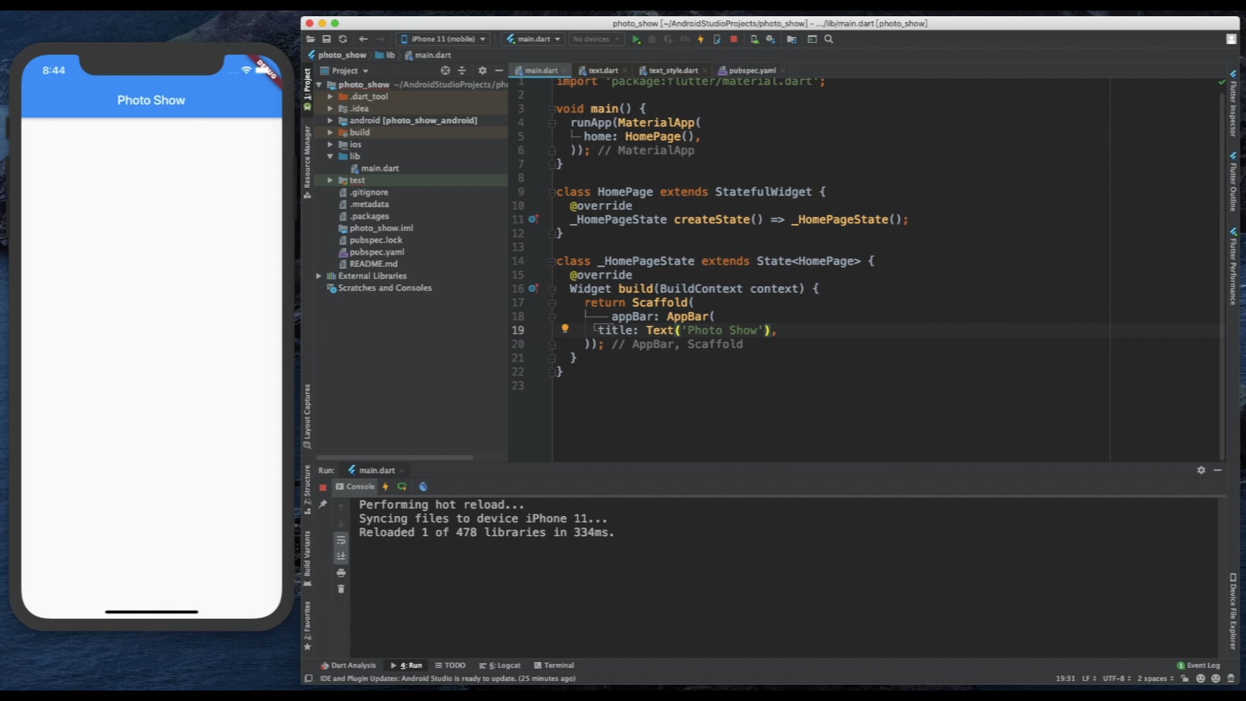This screenshot has width=1246, height=701.
Task: Click the green Run app button
Action: click(636, 40)
